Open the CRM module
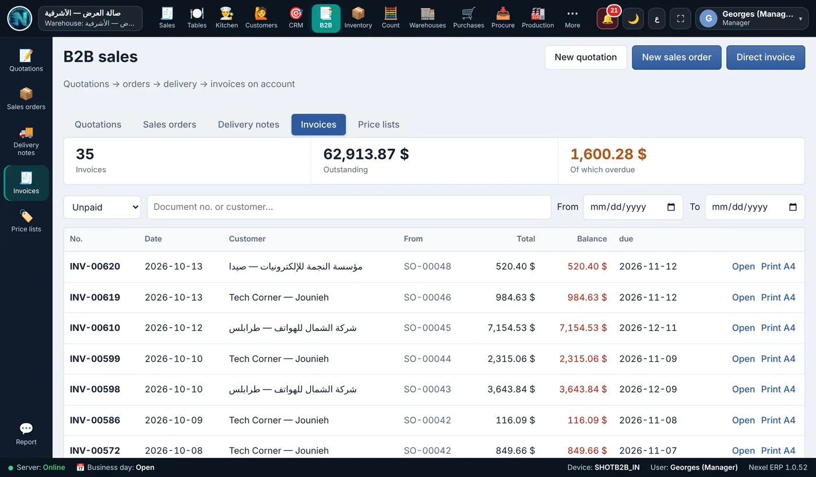 coord(296,18)
